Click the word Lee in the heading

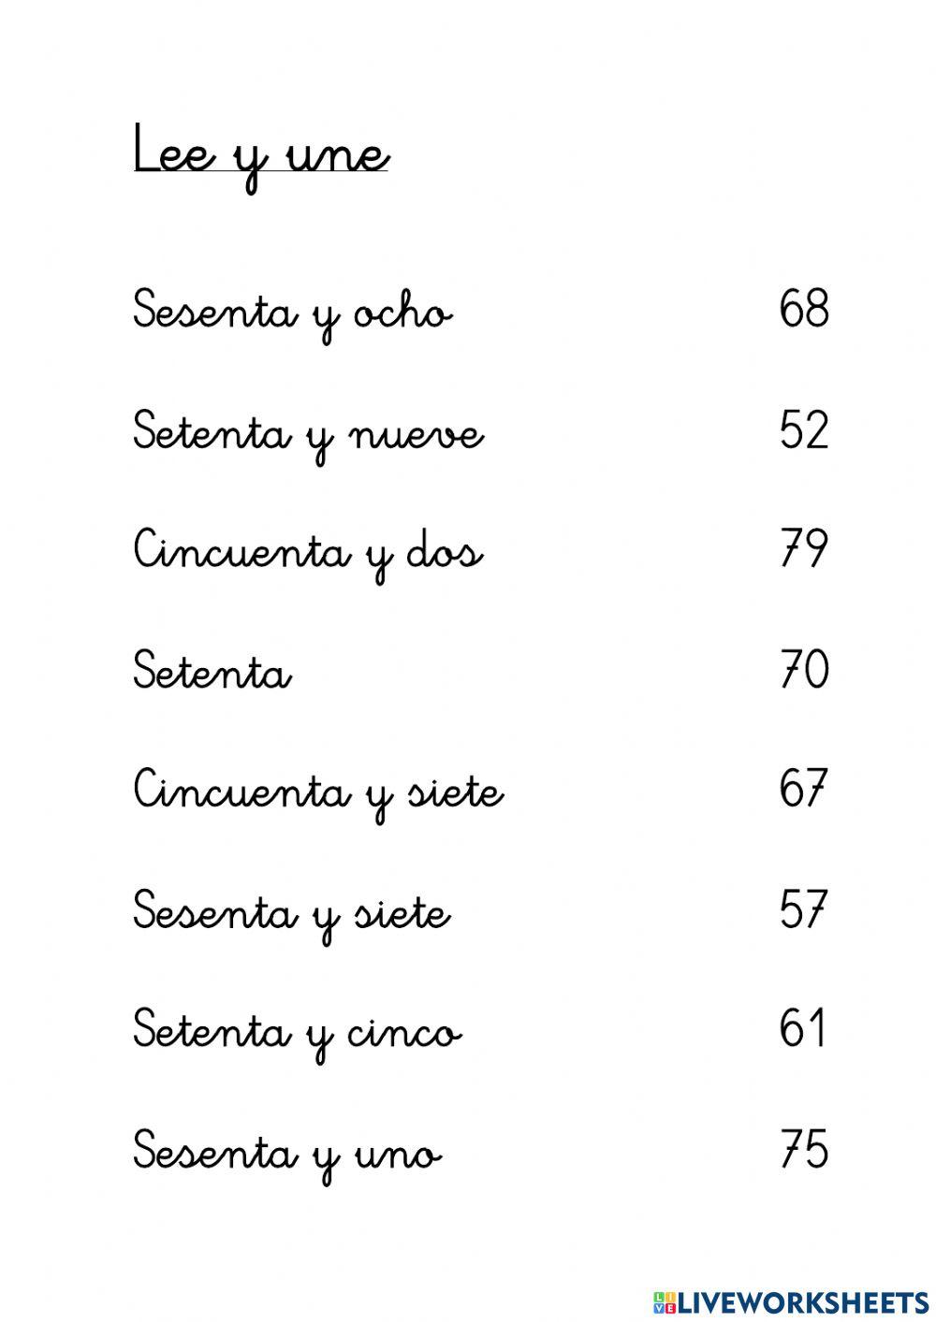pos(173,152)
